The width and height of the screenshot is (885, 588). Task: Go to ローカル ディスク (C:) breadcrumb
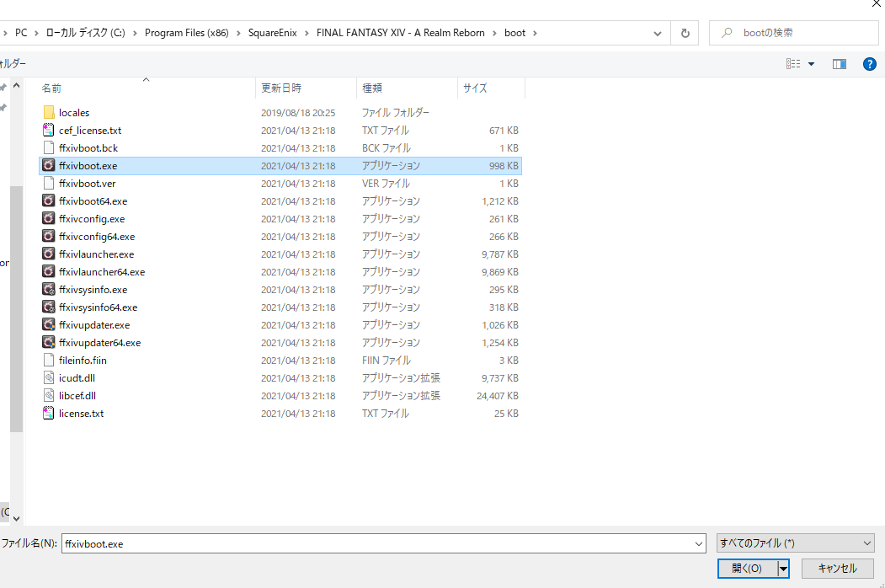(x=85, y=33)
